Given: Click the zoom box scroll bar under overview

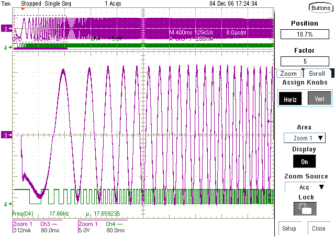Looking at the screenshot, I should point(40,49).
